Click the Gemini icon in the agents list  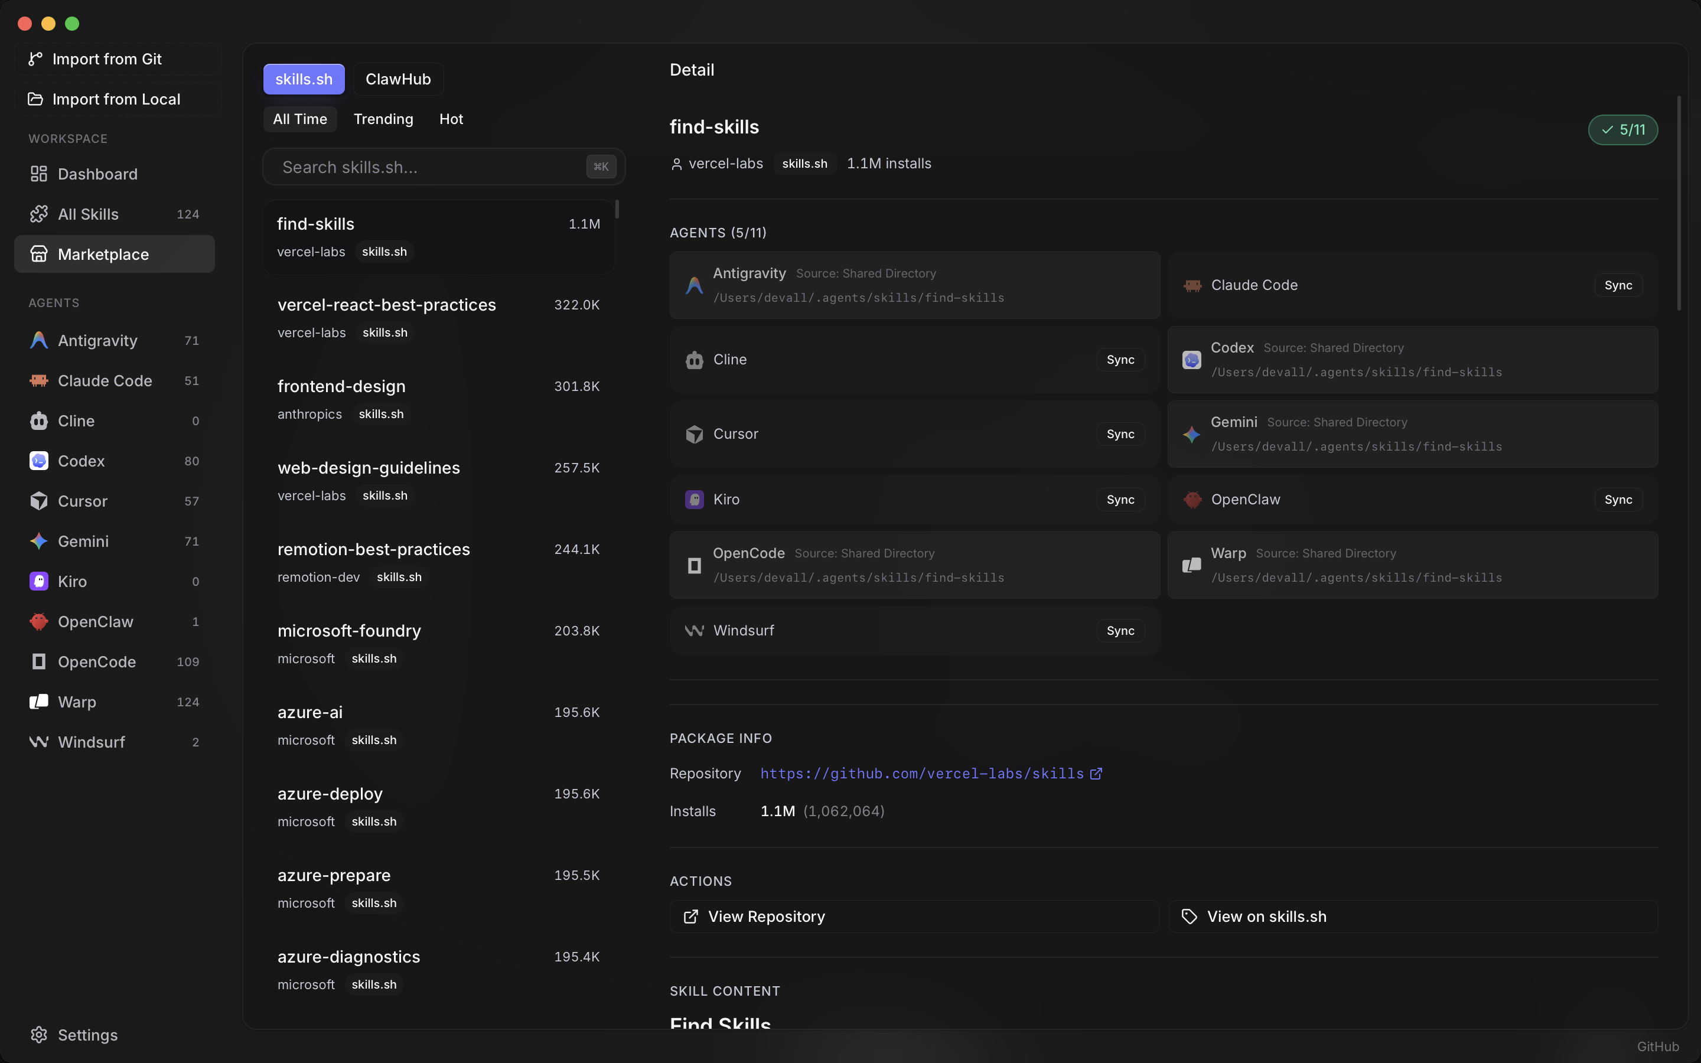pyautogui.click(x=38, y=542)
